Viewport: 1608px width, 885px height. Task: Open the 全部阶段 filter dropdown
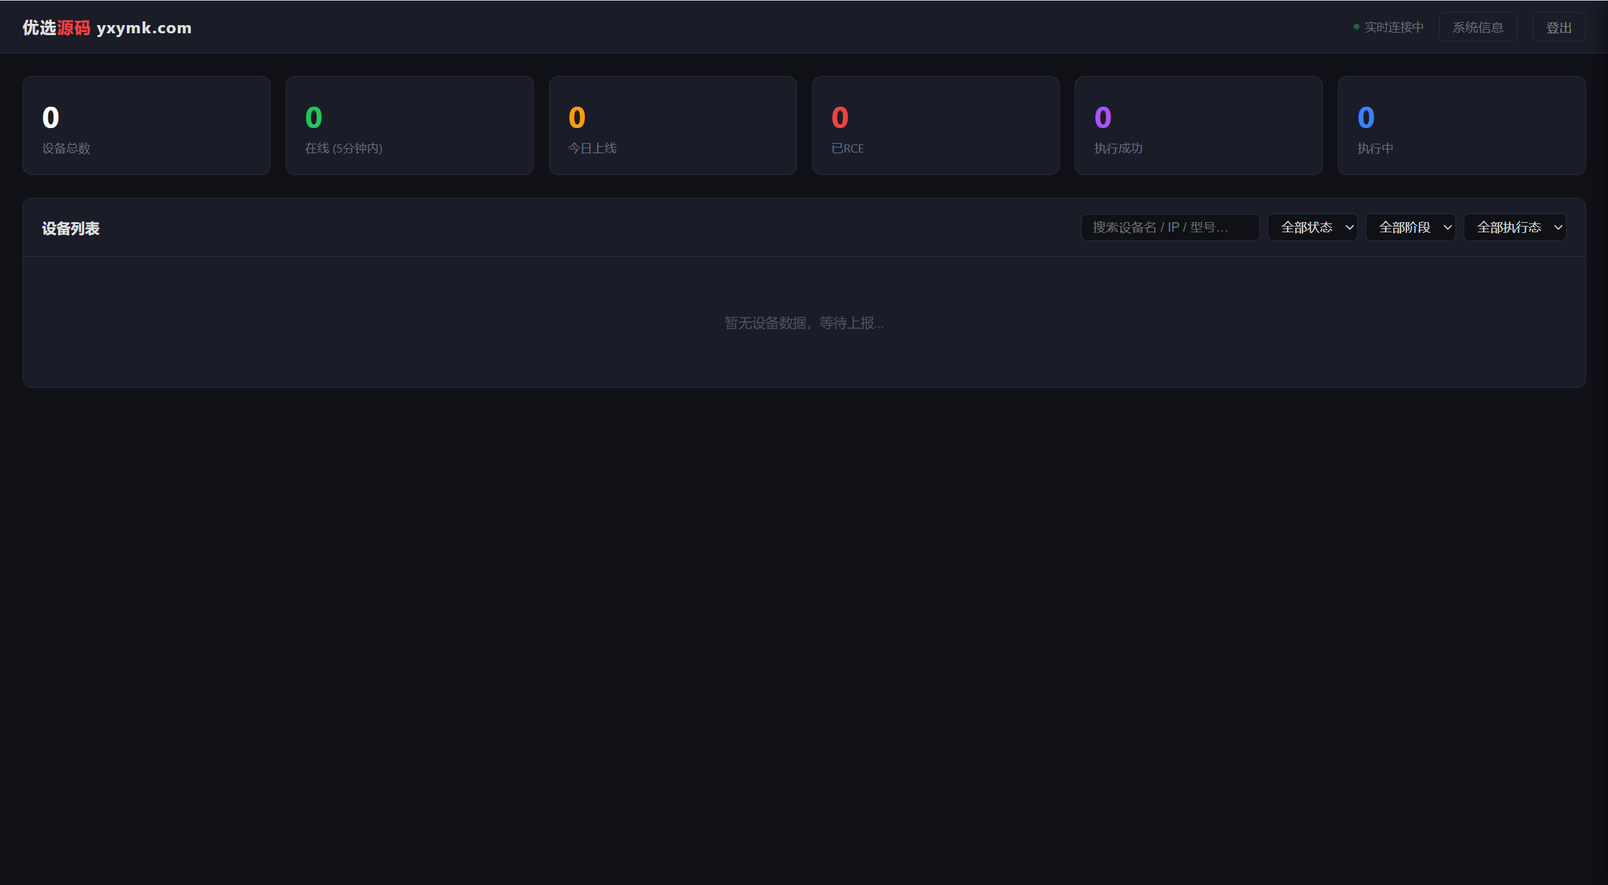[x=1410, y=227]
